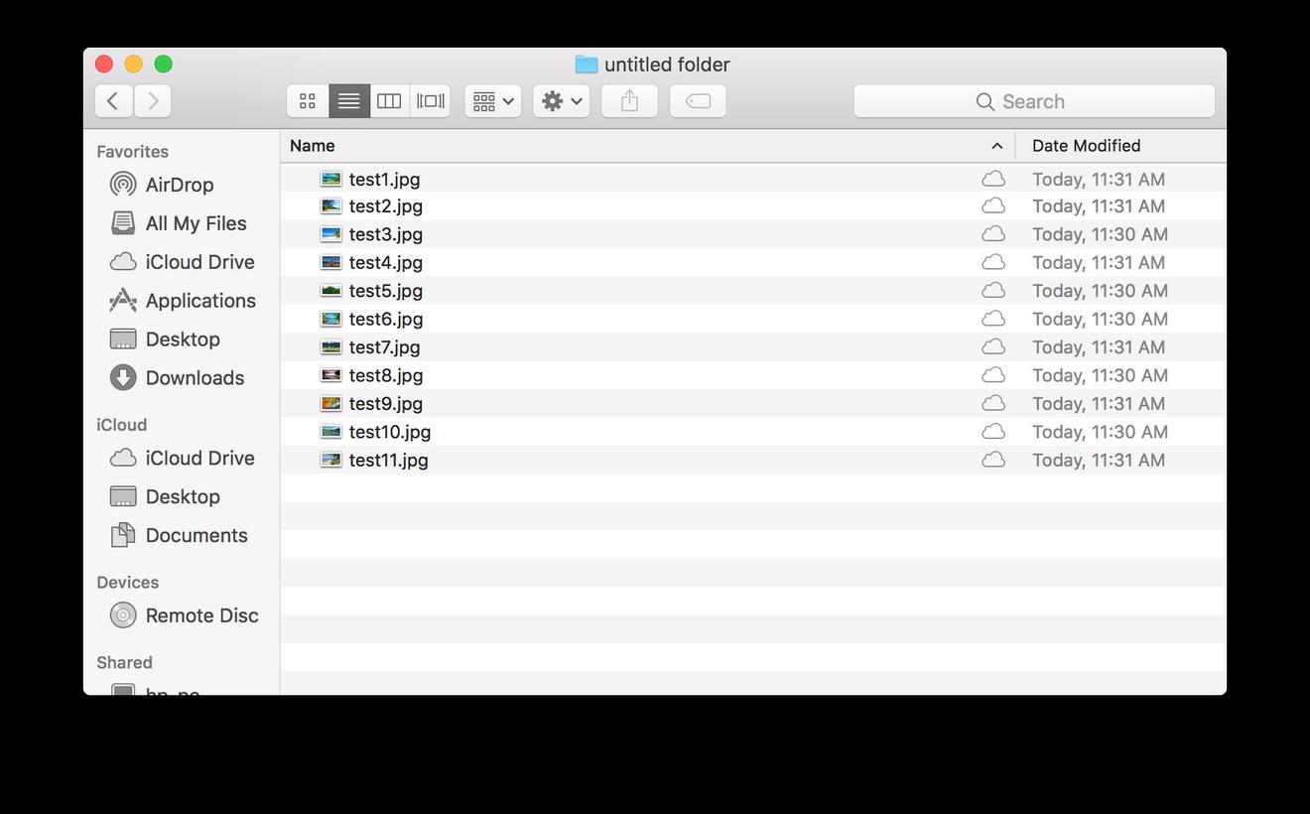Download test3.jpg from iCloud

992,234
